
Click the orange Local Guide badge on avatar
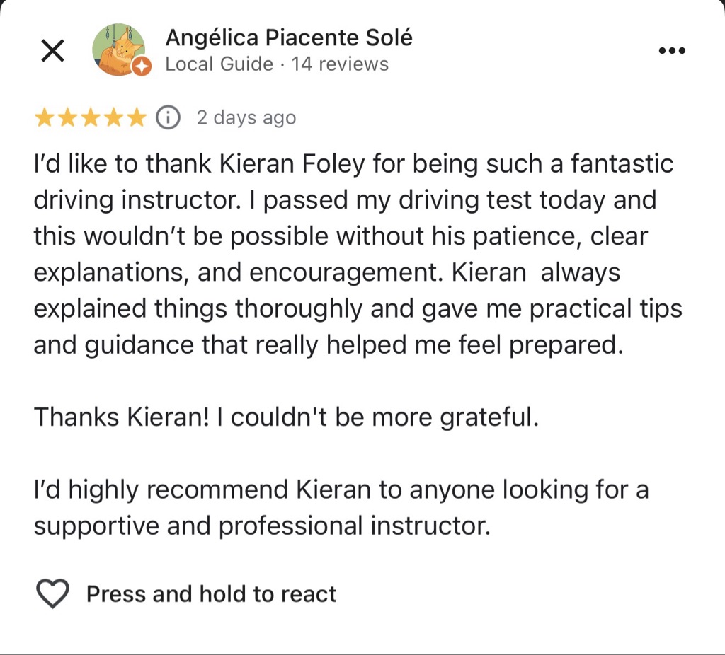coord(142,66)
